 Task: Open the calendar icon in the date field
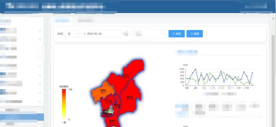[x=85, y=34]
